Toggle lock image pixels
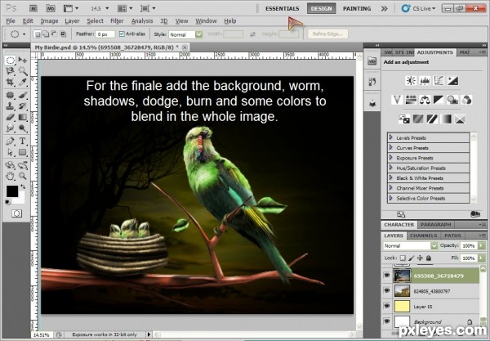 (x=412, y=258)
